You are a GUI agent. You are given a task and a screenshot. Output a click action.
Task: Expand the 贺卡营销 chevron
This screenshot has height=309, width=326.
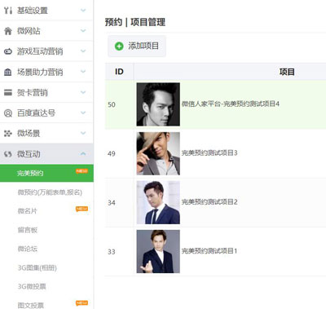(83, 92)
